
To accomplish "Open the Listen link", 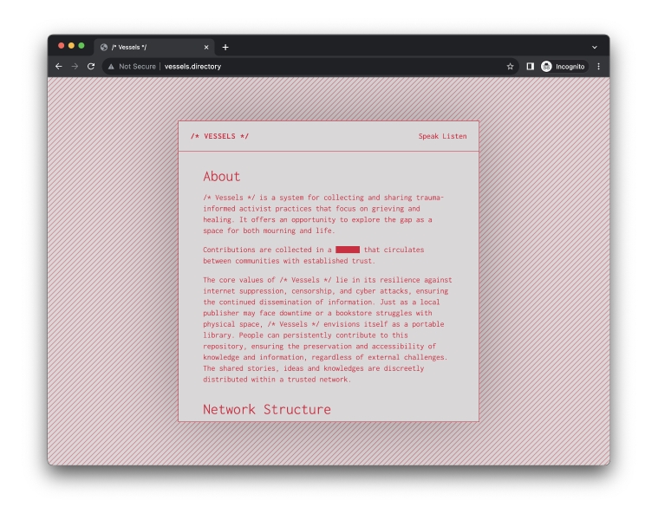I will click(x=454, y=136).
